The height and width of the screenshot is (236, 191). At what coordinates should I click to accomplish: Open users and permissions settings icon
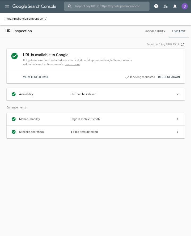coord(165,6)
